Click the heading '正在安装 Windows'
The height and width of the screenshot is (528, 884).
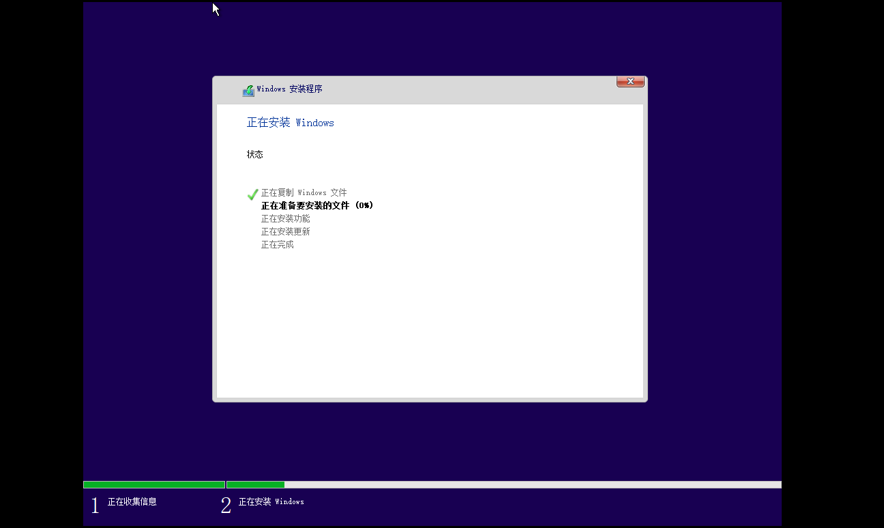(291, 123)
